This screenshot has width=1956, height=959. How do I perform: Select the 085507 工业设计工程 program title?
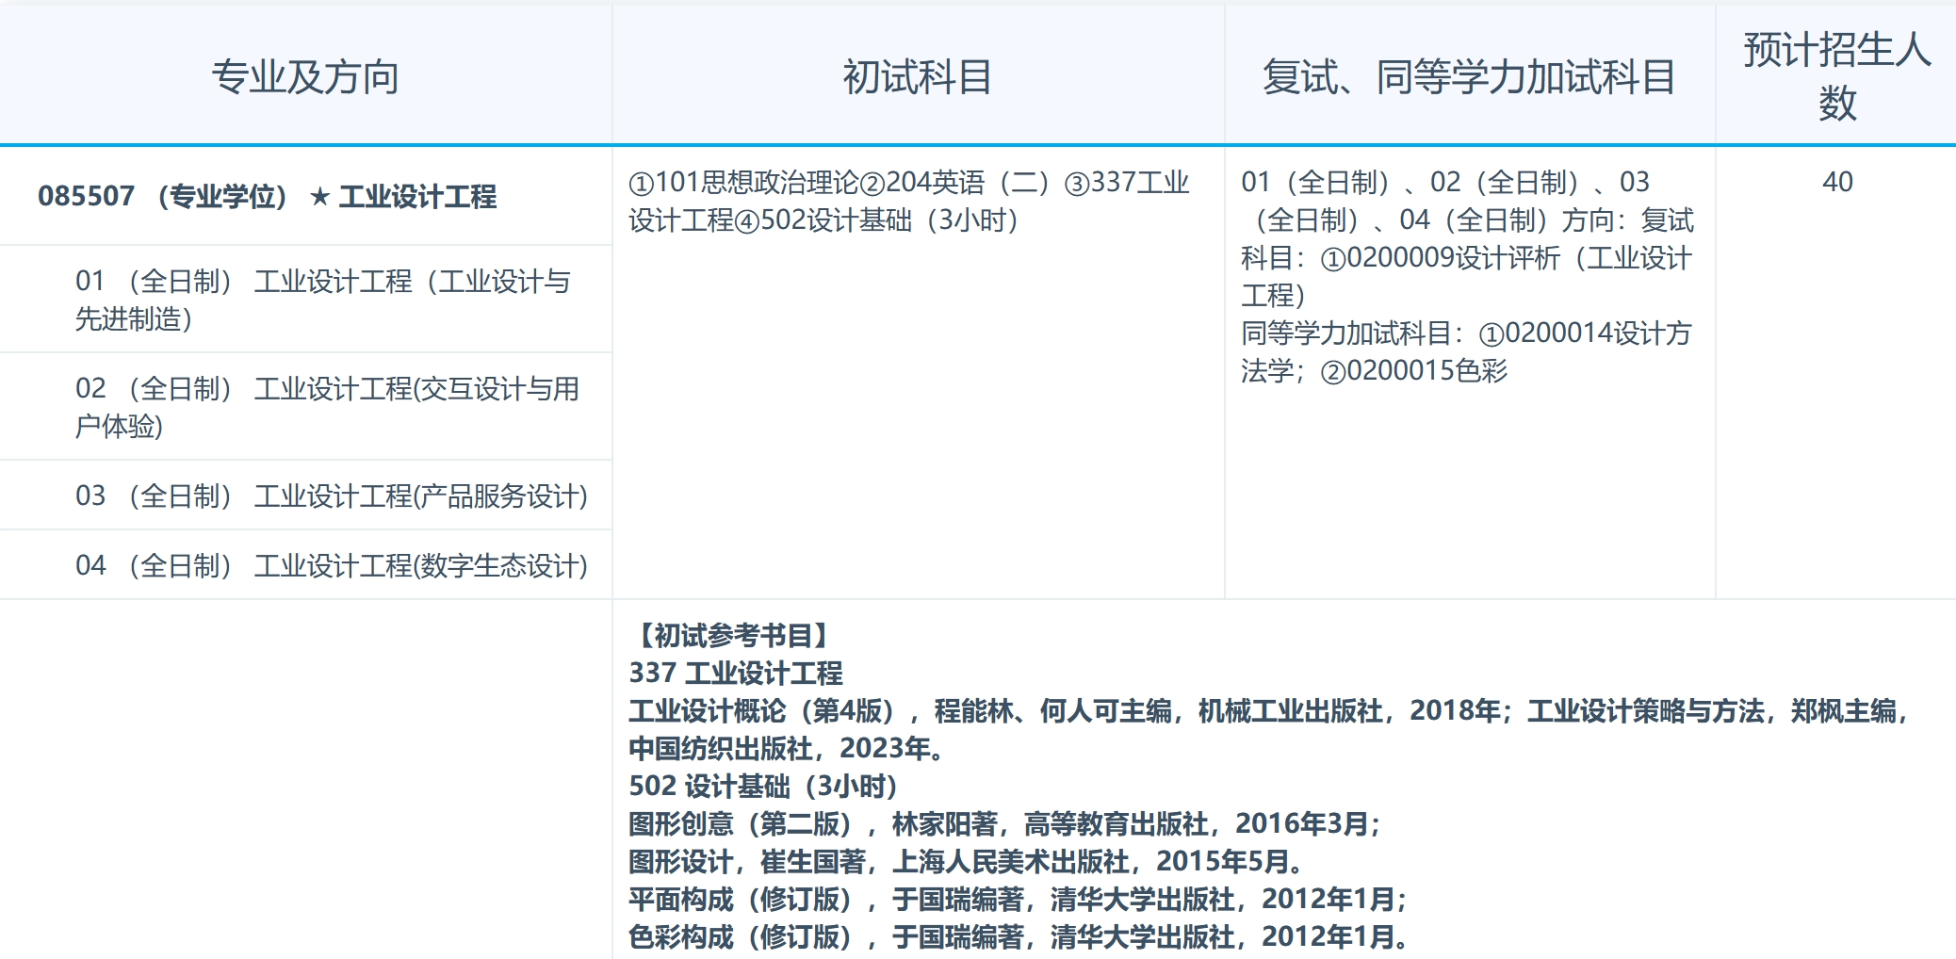tap(270, 197)
